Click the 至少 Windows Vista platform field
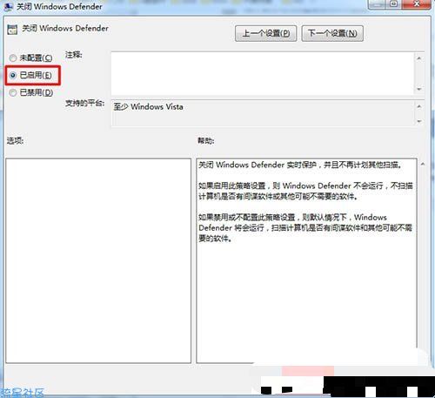Screen dimensions: 435x398 pos(263,113)
